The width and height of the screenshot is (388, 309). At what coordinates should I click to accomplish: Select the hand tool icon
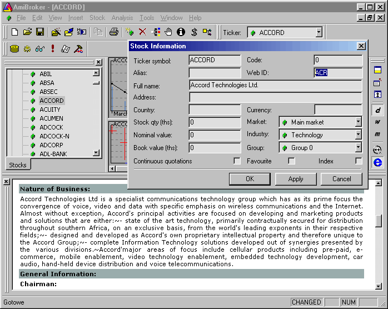pos(168,32)
